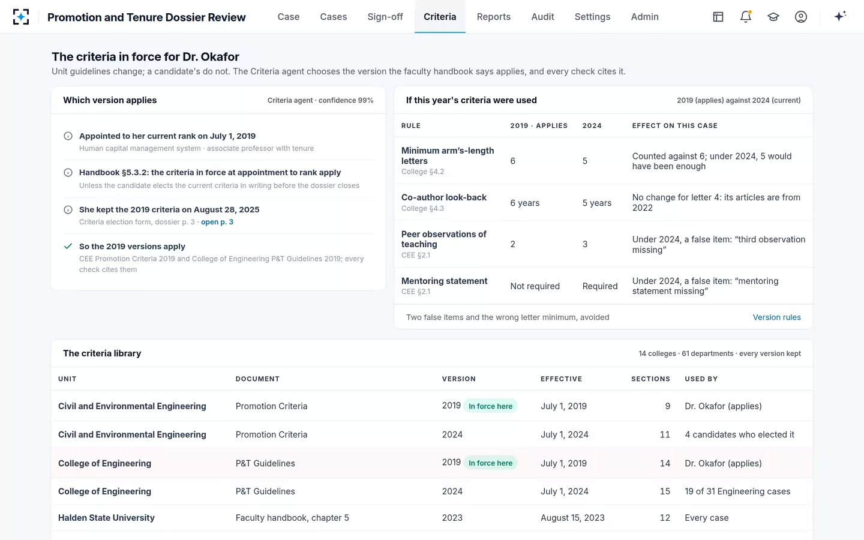Click the '4 candidates who elected it' cell
The image size is (864, 540).
739,434
